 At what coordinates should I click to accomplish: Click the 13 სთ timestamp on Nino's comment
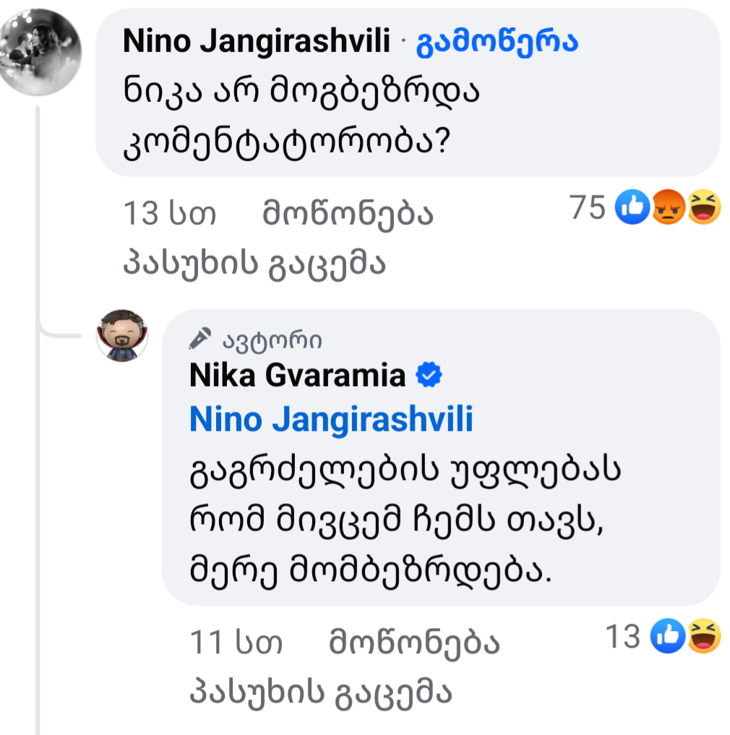coord(171,214)
